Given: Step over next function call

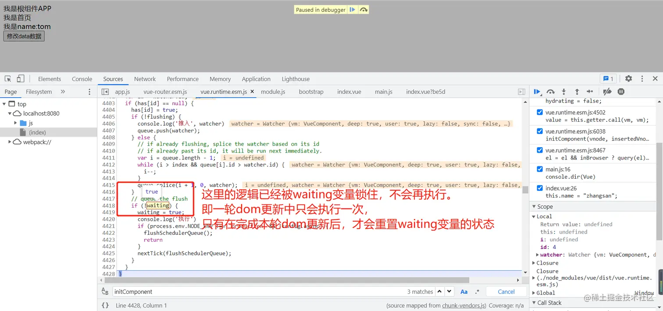Looking at the screenshot, I should coord(550,92).
